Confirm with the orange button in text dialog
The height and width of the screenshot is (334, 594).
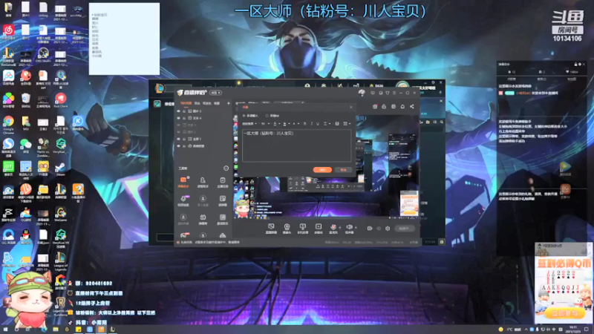click(x=322, y=170)
